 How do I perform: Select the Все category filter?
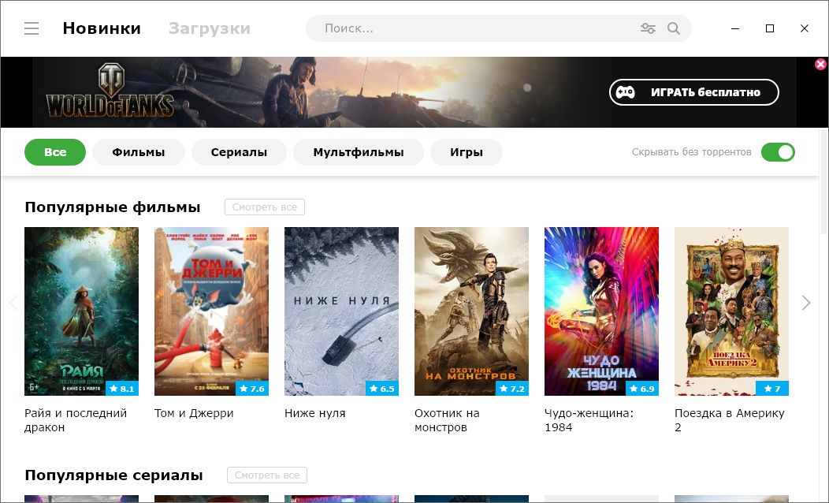tap(55, 152)
